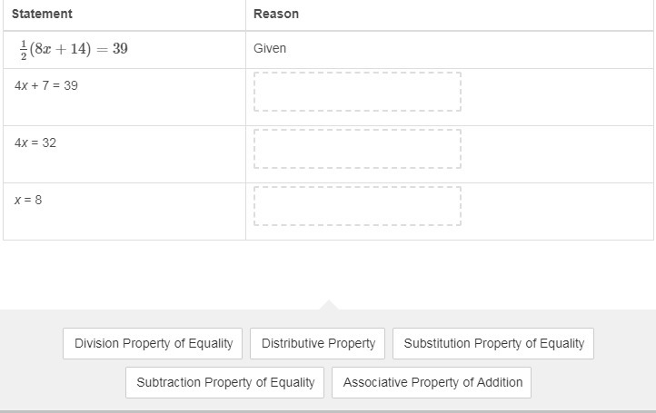The height and width of the screenshot is (413, 656).
Task: Click the statement 4x = 32
Action: click(35, 143)
